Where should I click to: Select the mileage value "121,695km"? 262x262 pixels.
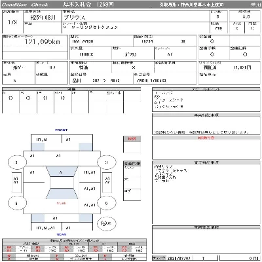coord(43,42)
